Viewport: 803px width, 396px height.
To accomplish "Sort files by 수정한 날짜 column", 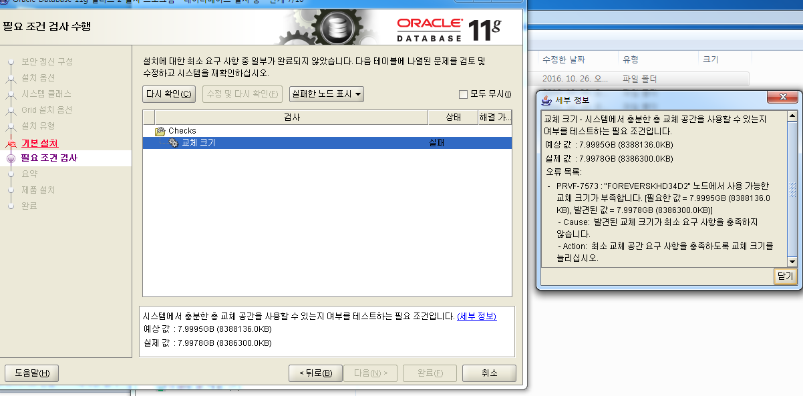I will pyautogui.click(x=565, y=59).
